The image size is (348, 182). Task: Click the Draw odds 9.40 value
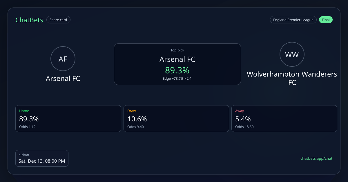pos(136,127)
